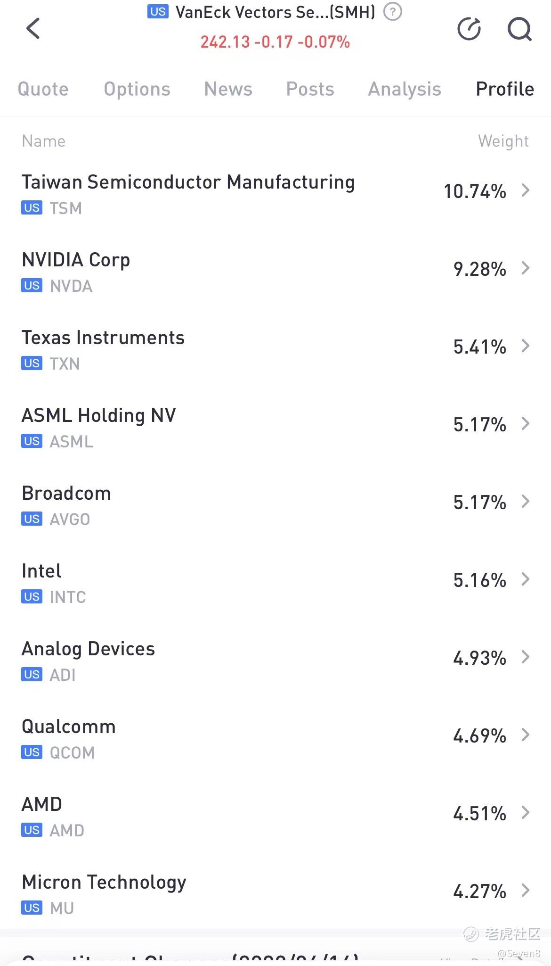Select the Broadcom AVGO row
The image size is (551, 966).
pyautogui.click(x=275, y=505)
